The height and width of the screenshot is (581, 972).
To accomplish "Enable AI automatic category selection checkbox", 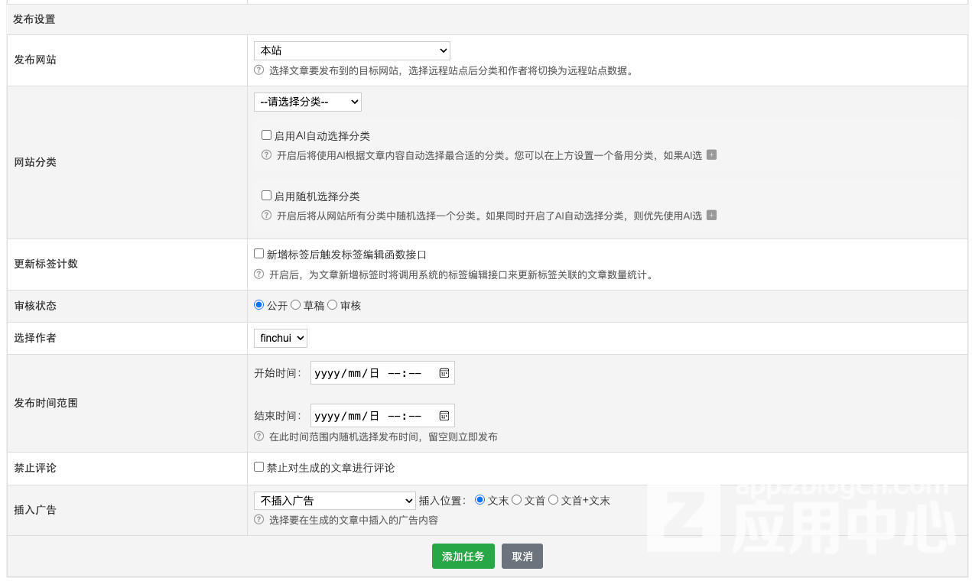I will (x=267, y=135).
